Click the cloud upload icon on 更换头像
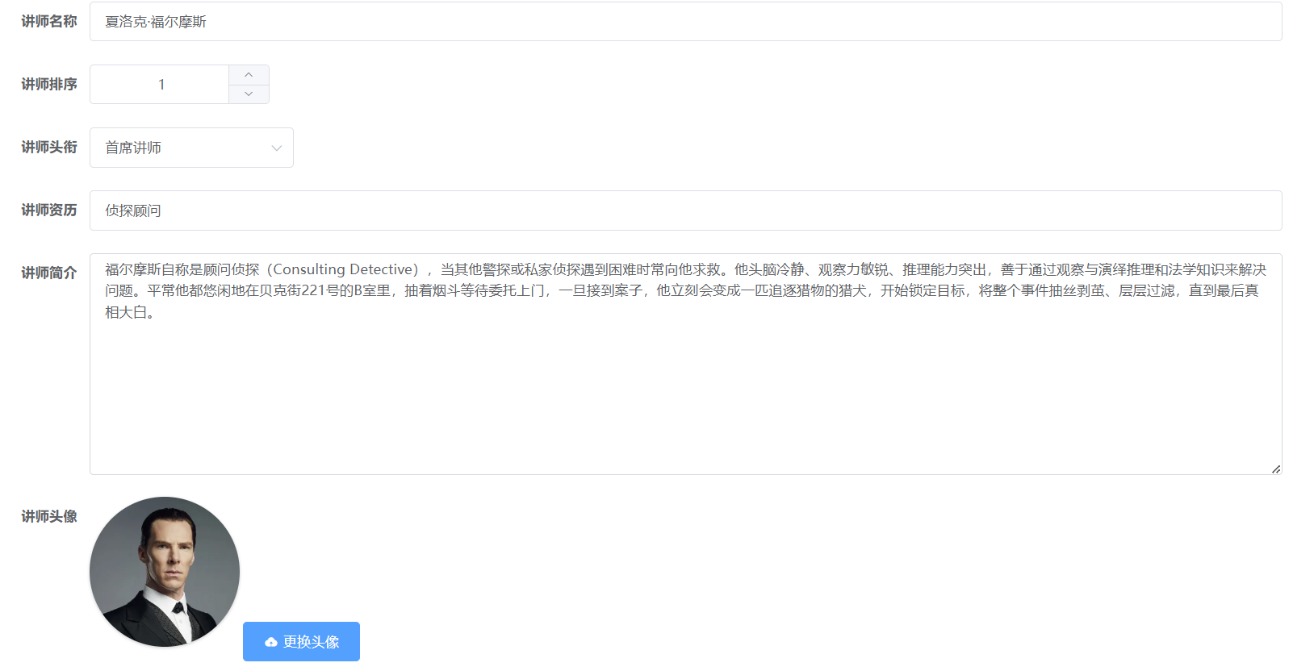Viewport: 1293px width, 671px height. pos(271,642)
